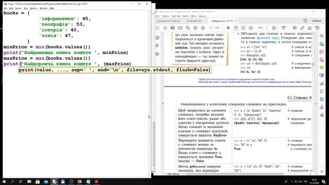Open layers panel in Acrobat left pane
Viewport: 329px width, 185px height.
157,53
